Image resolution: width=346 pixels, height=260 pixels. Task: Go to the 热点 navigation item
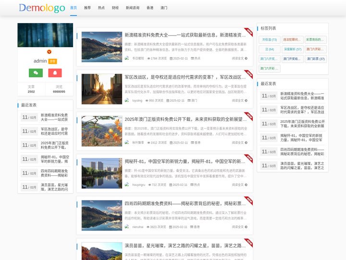(x=101, y=8)
